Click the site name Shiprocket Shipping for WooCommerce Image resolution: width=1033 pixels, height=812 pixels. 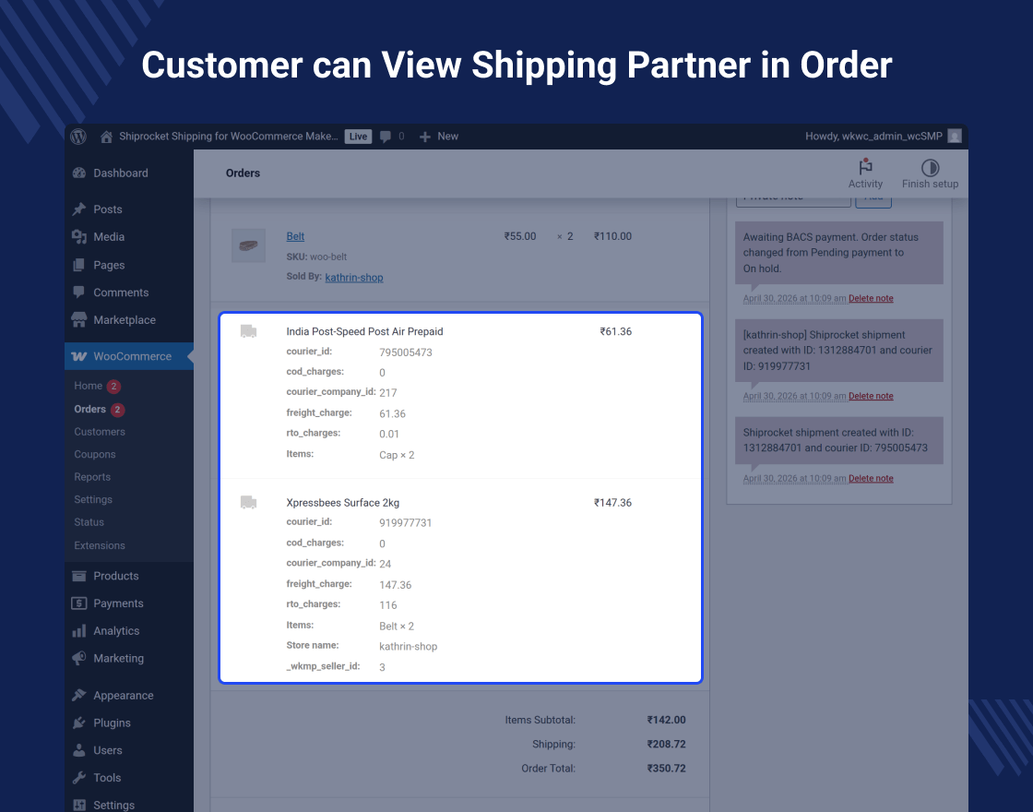tap(229, 137)
